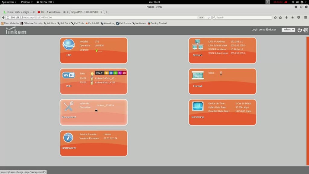
Task: Click the WiFi icon tile
Action: (68, 76)
